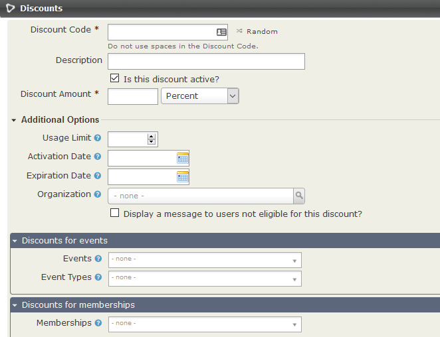Click the Event Types help icon

(98, 277)
